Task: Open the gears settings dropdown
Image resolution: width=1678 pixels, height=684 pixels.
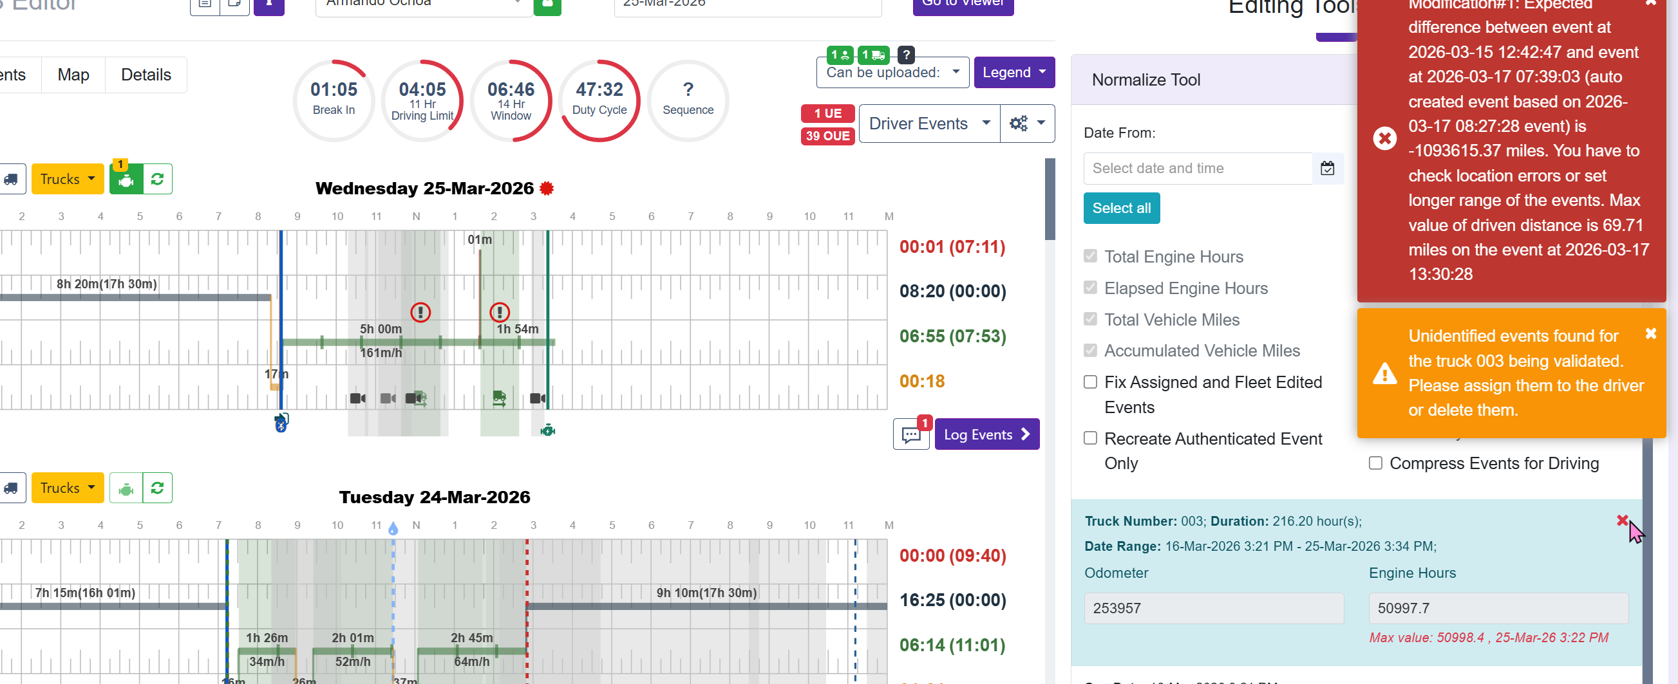Action: (1027, 124)
